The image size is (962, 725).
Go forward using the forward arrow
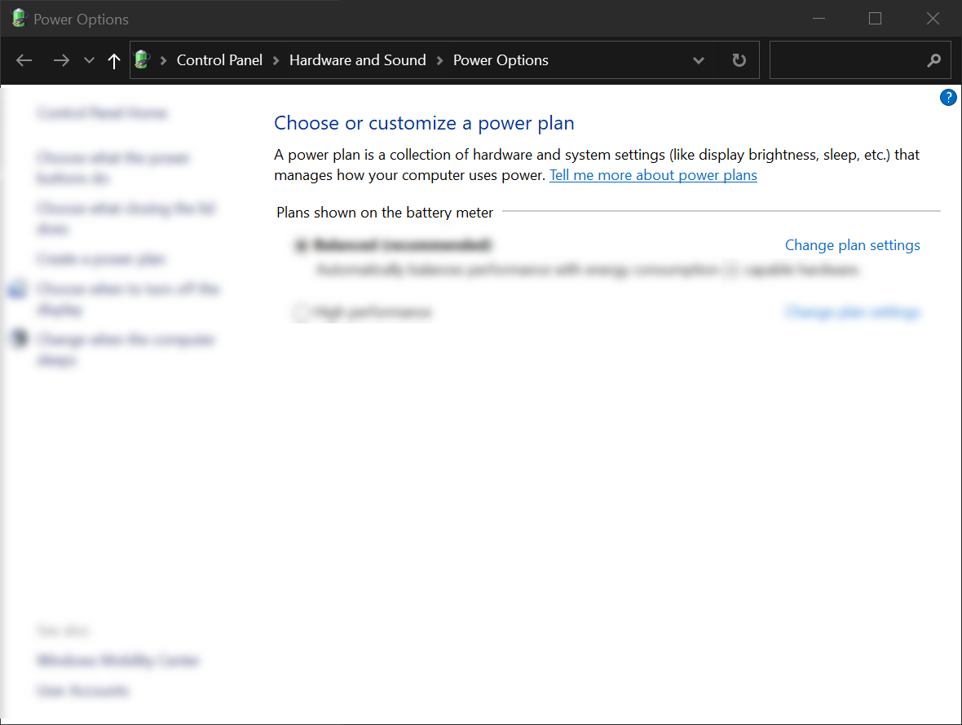(61, 60)
